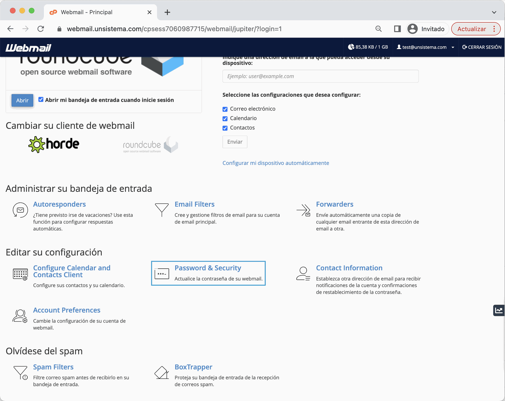The image size is (505, 401).
Task: Open Chrome's three-dot menu next to Actualizar
Action: pos(494,29)
